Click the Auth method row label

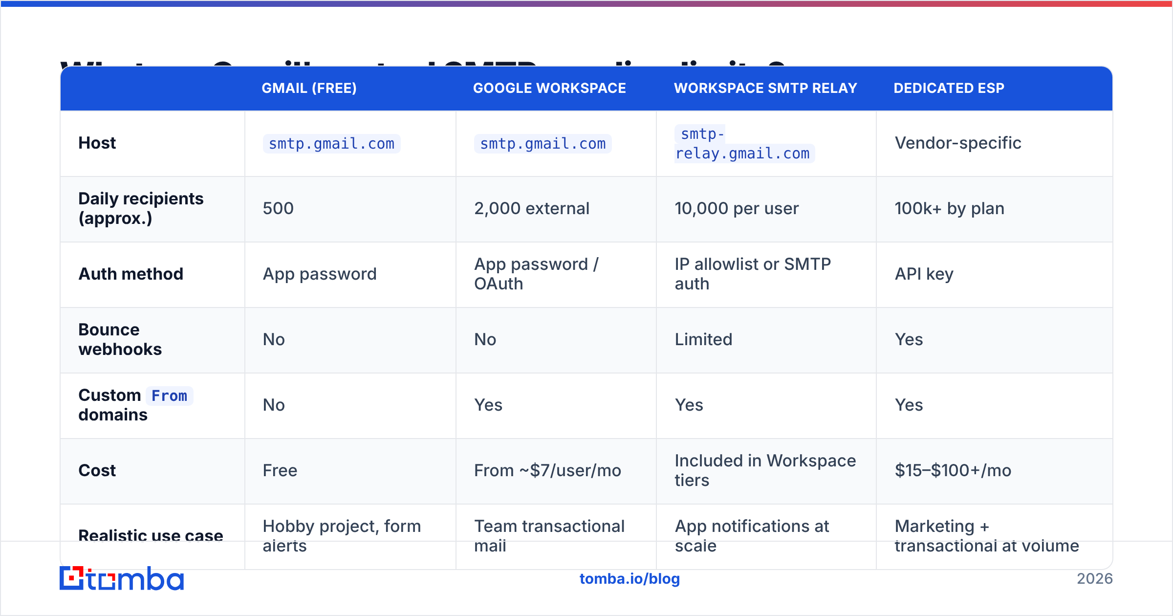[x=131, y=274]
